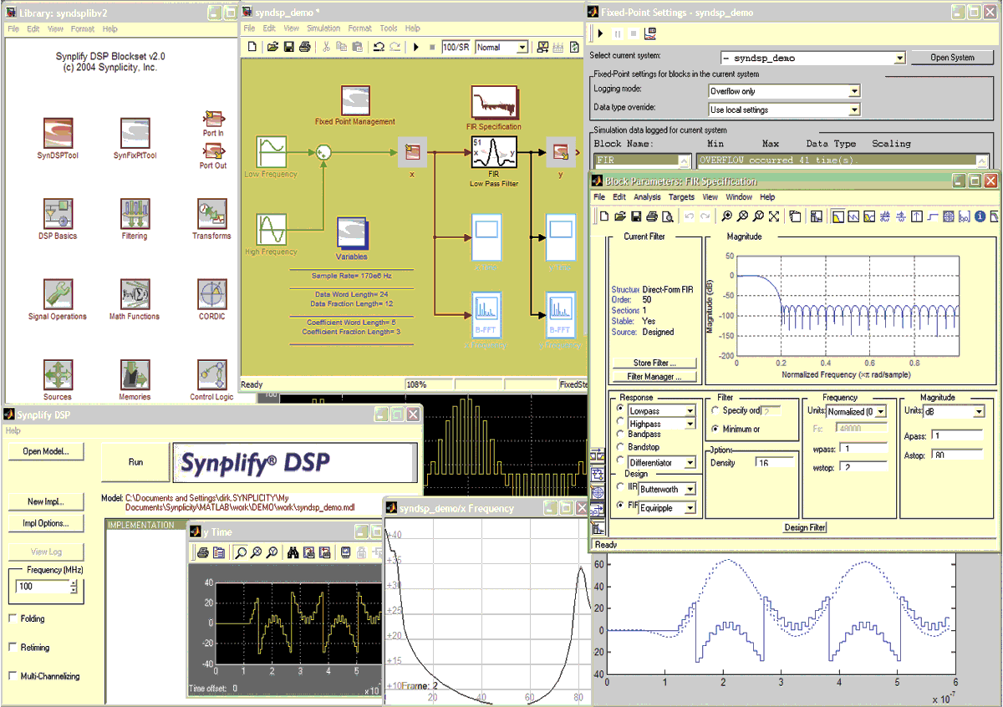Select the FIR Specification block in model
Screen dimensions: 1003x707
494,103
